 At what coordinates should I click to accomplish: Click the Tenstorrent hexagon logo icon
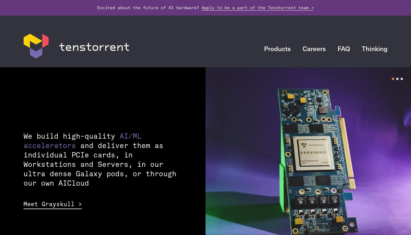[36, 46]
